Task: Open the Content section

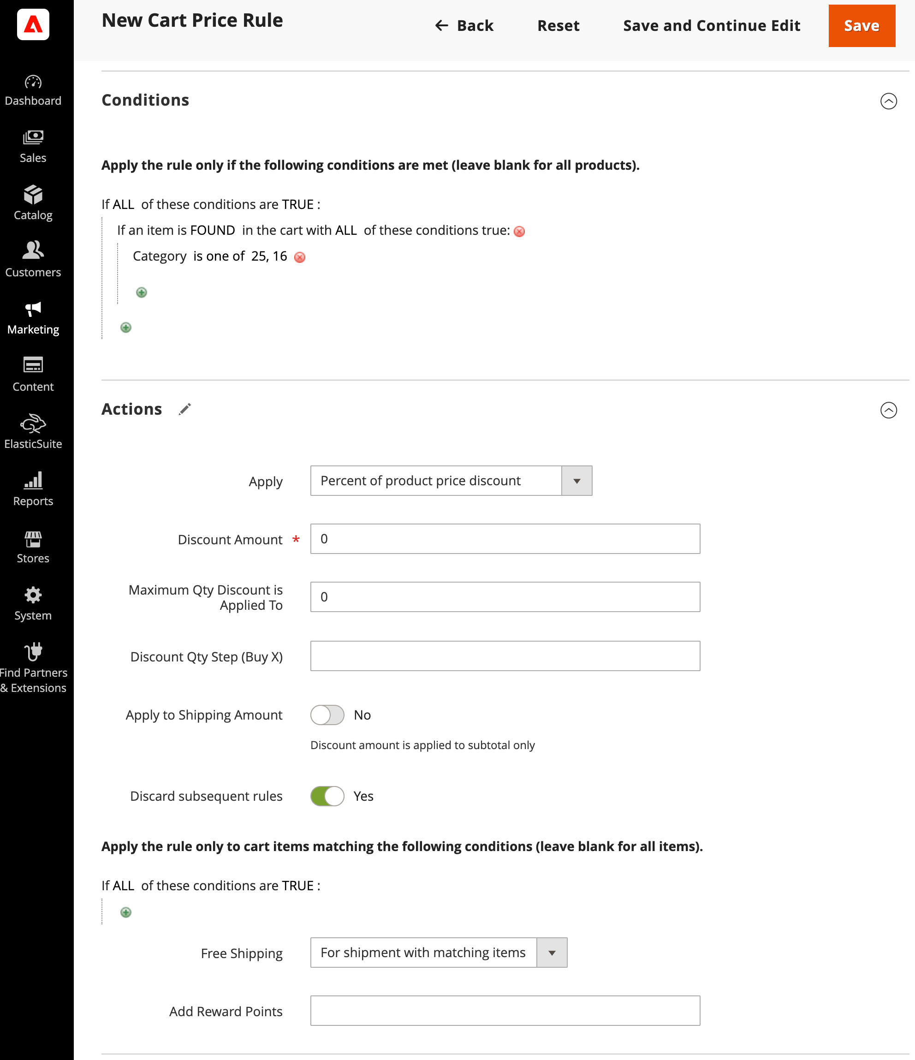Action: [33, 375]
